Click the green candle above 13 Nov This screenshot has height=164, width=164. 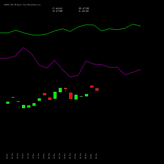(24, 107)
